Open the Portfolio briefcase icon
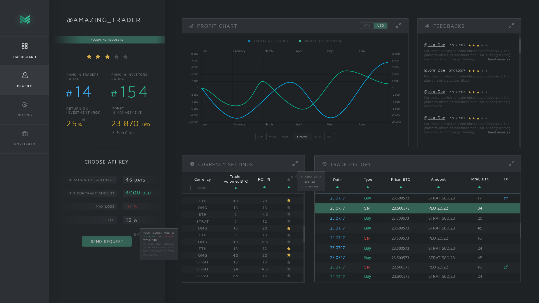Image resolution: width=539 pixels, height=303 pixels. click(25, 134)
